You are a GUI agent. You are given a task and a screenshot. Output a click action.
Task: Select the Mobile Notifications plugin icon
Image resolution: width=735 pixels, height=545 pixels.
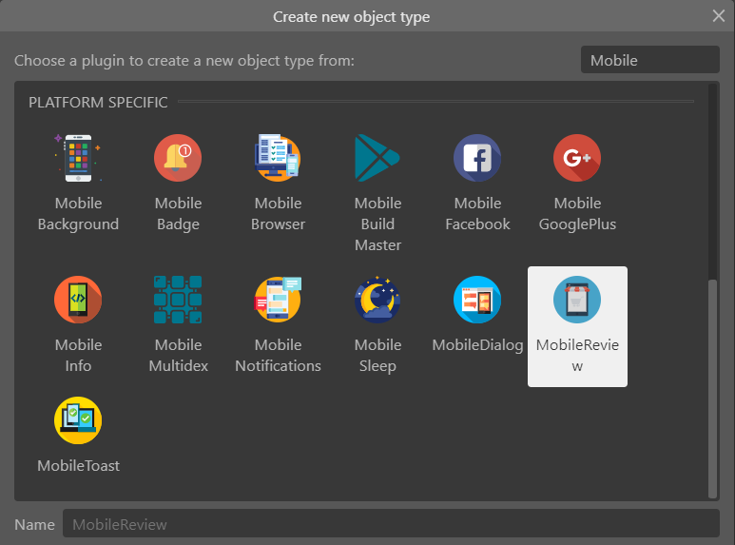click(278, 300)
